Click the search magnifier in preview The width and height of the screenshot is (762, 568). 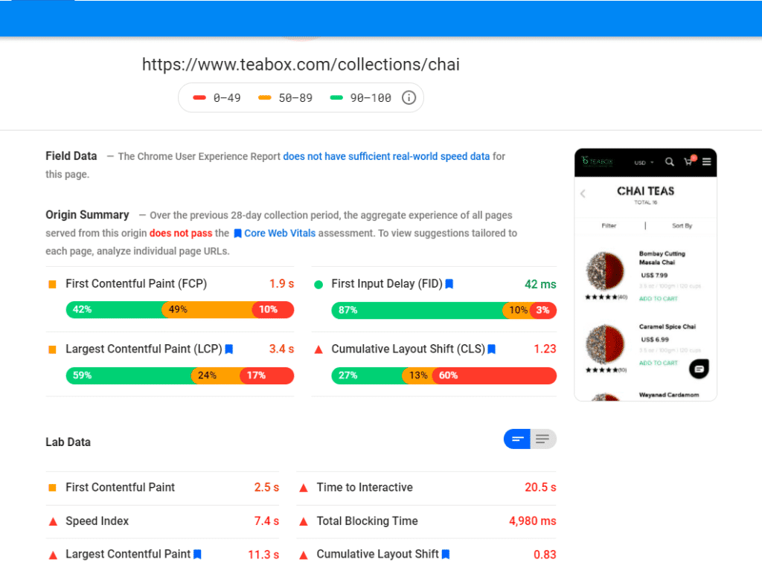pyautogui.click(x=670, y=161)
